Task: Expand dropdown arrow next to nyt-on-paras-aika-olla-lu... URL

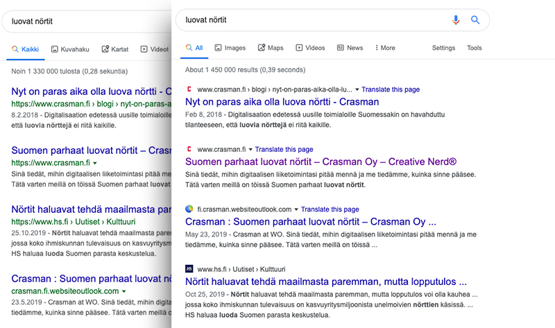Action: click(357, 89)
